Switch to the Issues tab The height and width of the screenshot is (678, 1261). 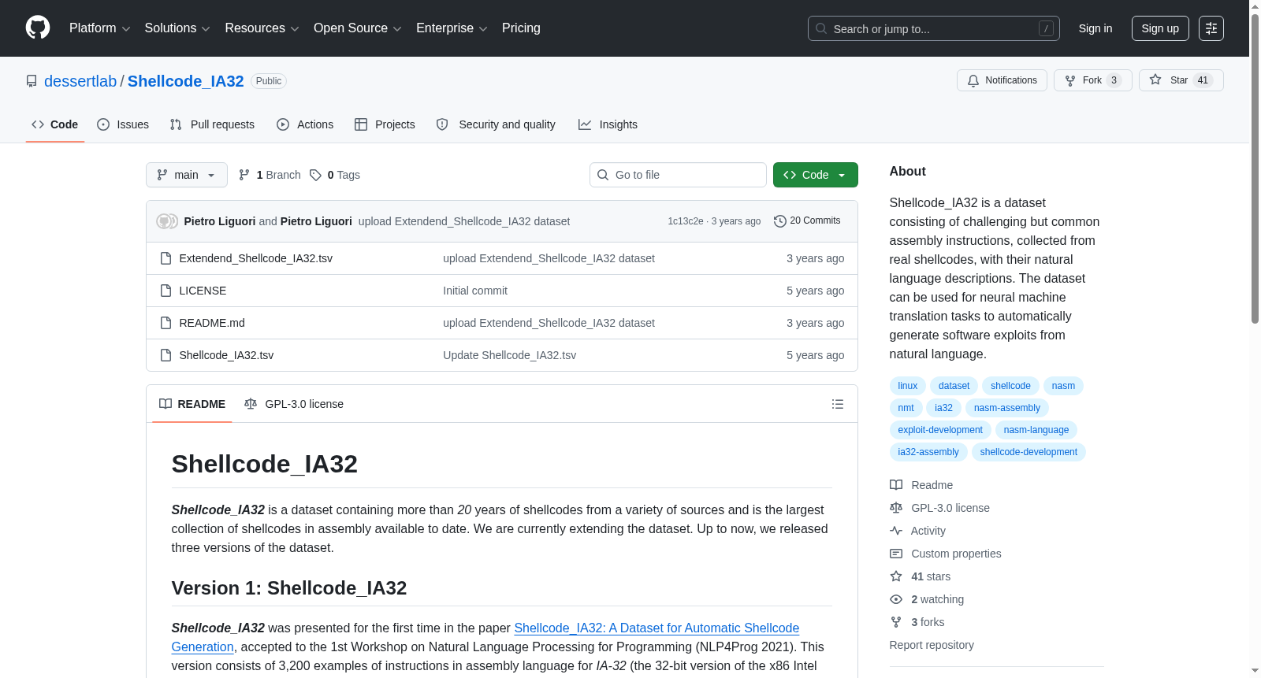pos(123,124)
